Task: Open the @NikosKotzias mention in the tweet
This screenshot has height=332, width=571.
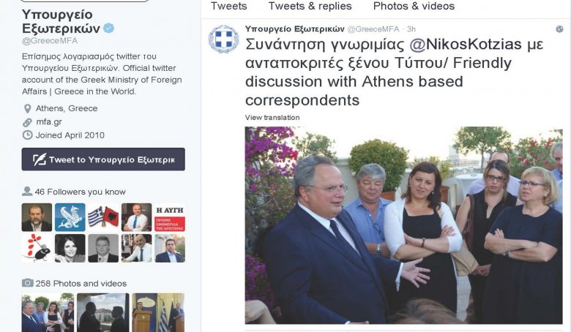Action: coord(466,45)
